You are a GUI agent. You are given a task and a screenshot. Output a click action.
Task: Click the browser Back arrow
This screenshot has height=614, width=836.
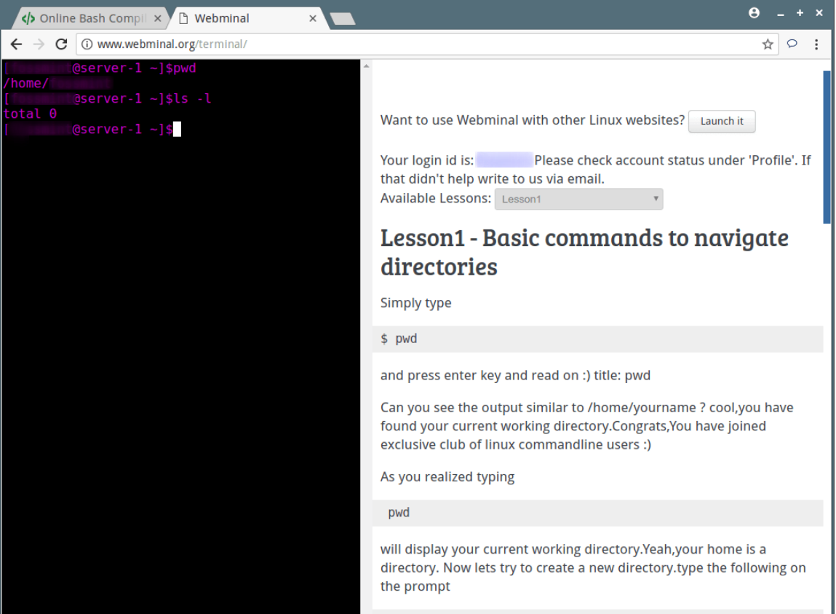pos(16,44)
